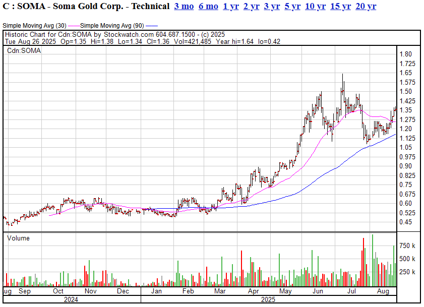Click the 'Tue Aug 26 2025' date text

point(30,42)
